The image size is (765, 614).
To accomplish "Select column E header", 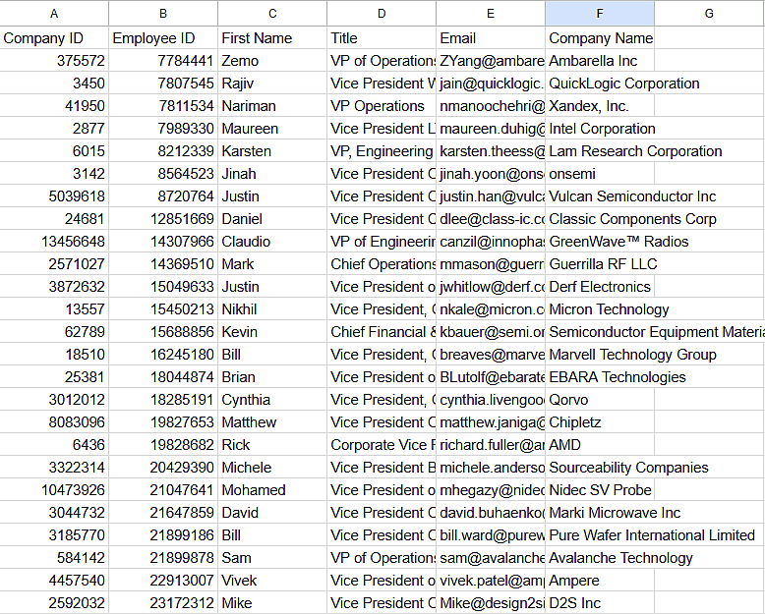I will click(491, 13).
